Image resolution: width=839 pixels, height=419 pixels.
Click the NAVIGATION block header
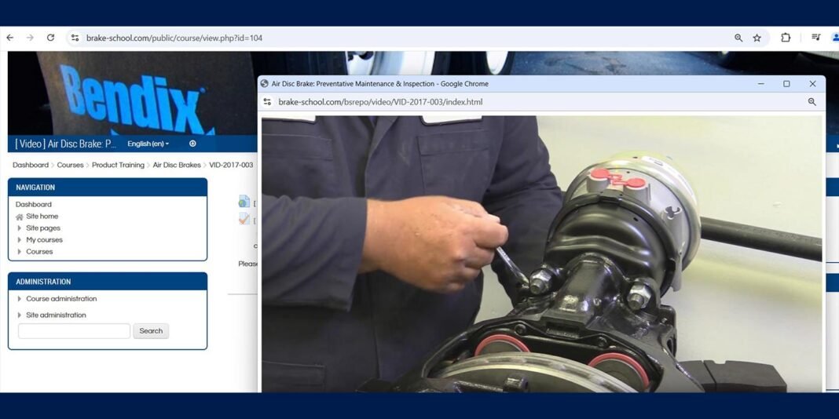click(x=108, y=188)
